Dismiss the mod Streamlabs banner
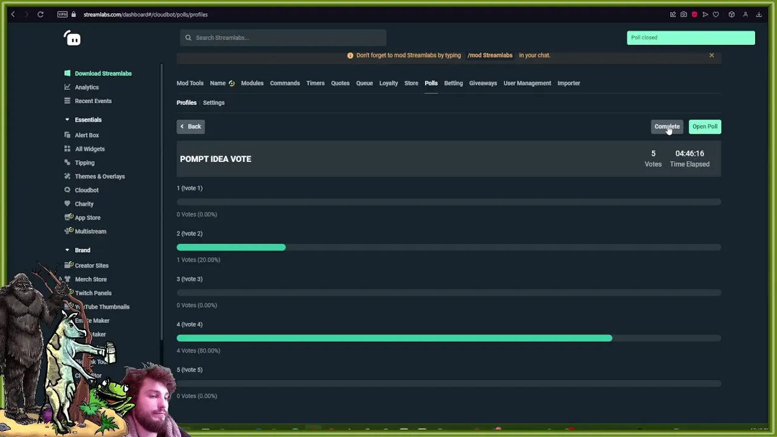This screenshot has height=437, width=777. pyautogui.click(x=711, y=55)
